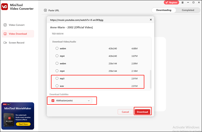
Task: Select the webm 256x144 radio button
Action: pyautogui.click(x=57, y=63)
